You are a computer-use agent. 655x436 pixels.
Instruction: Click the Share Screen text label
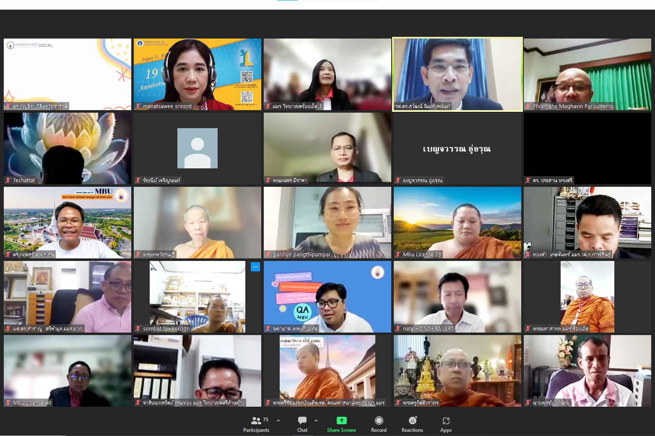point(341,430)
